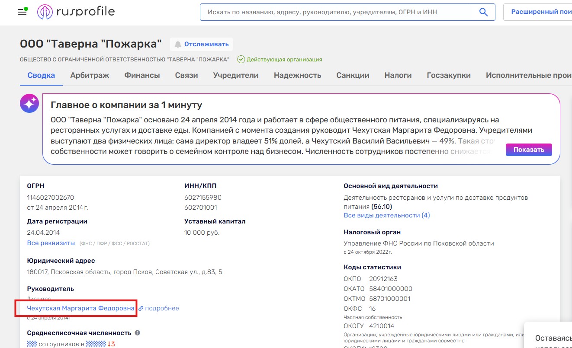Open the hamburger menu icon

[x=22, y=12]
